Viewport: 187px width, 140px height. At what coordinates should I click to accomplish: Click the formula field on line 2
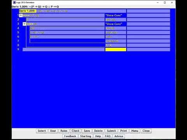[65, 20]
